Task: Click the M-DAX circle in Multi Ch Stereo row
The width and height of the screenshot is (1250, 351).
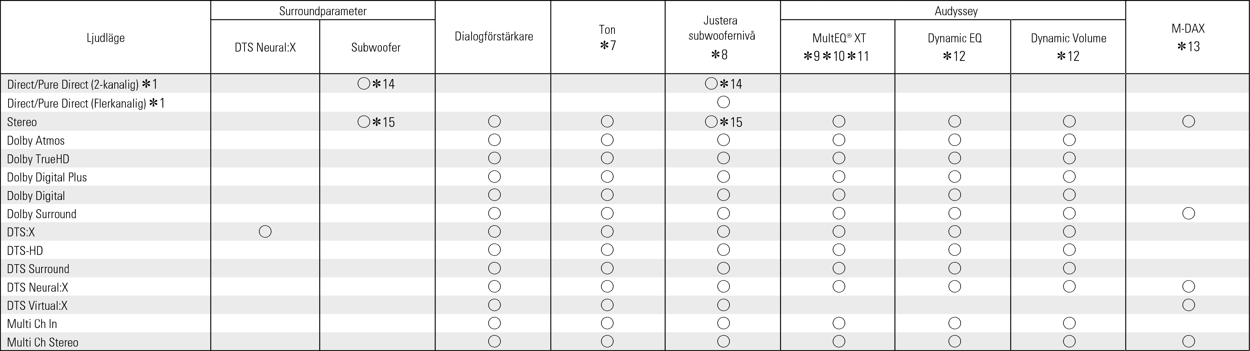Action: (1188, 341)
